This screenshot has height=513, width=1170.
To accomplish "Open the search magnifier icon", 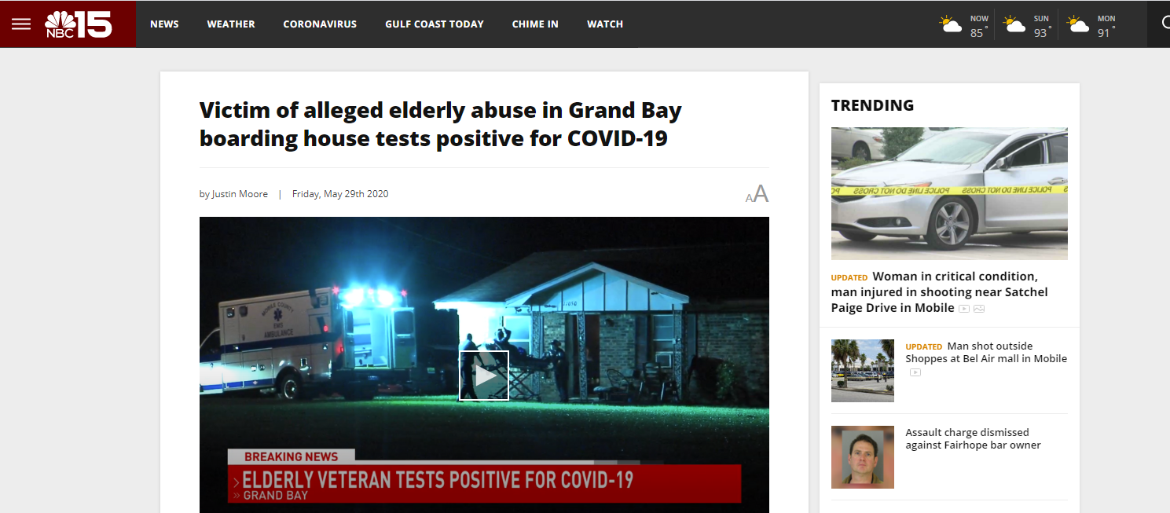I will click(1166, 23).
